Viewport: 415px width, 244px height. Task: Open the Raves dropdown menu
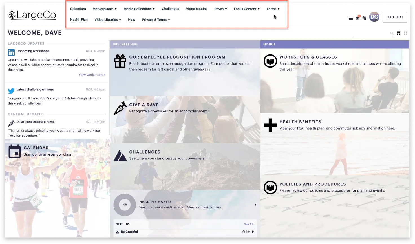[221, 9]
